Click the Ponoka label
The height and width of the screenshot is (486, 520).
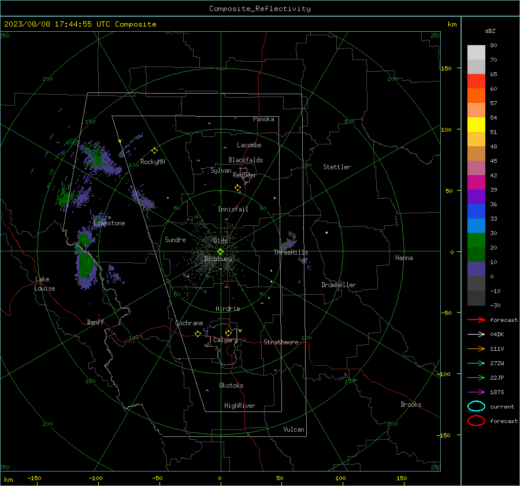(263, 119)
